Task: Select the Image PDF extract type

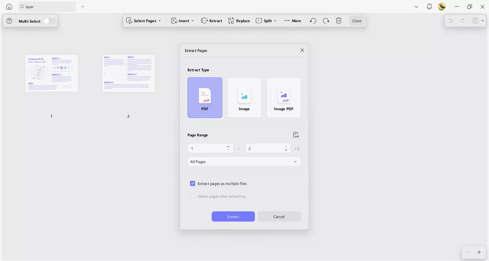Action: [x=284, y=97]
